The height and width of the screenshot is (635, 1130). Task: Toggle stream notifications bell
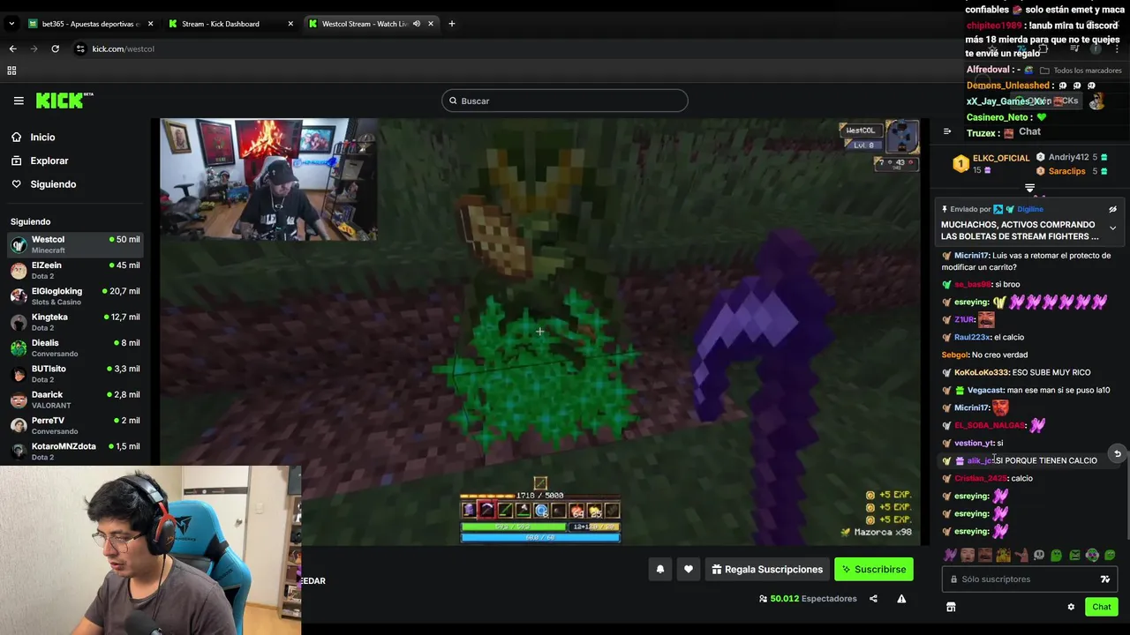click(x=660, y=570)
